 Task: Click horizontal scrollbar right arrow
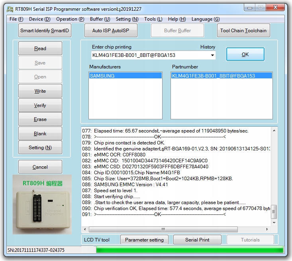267,229
